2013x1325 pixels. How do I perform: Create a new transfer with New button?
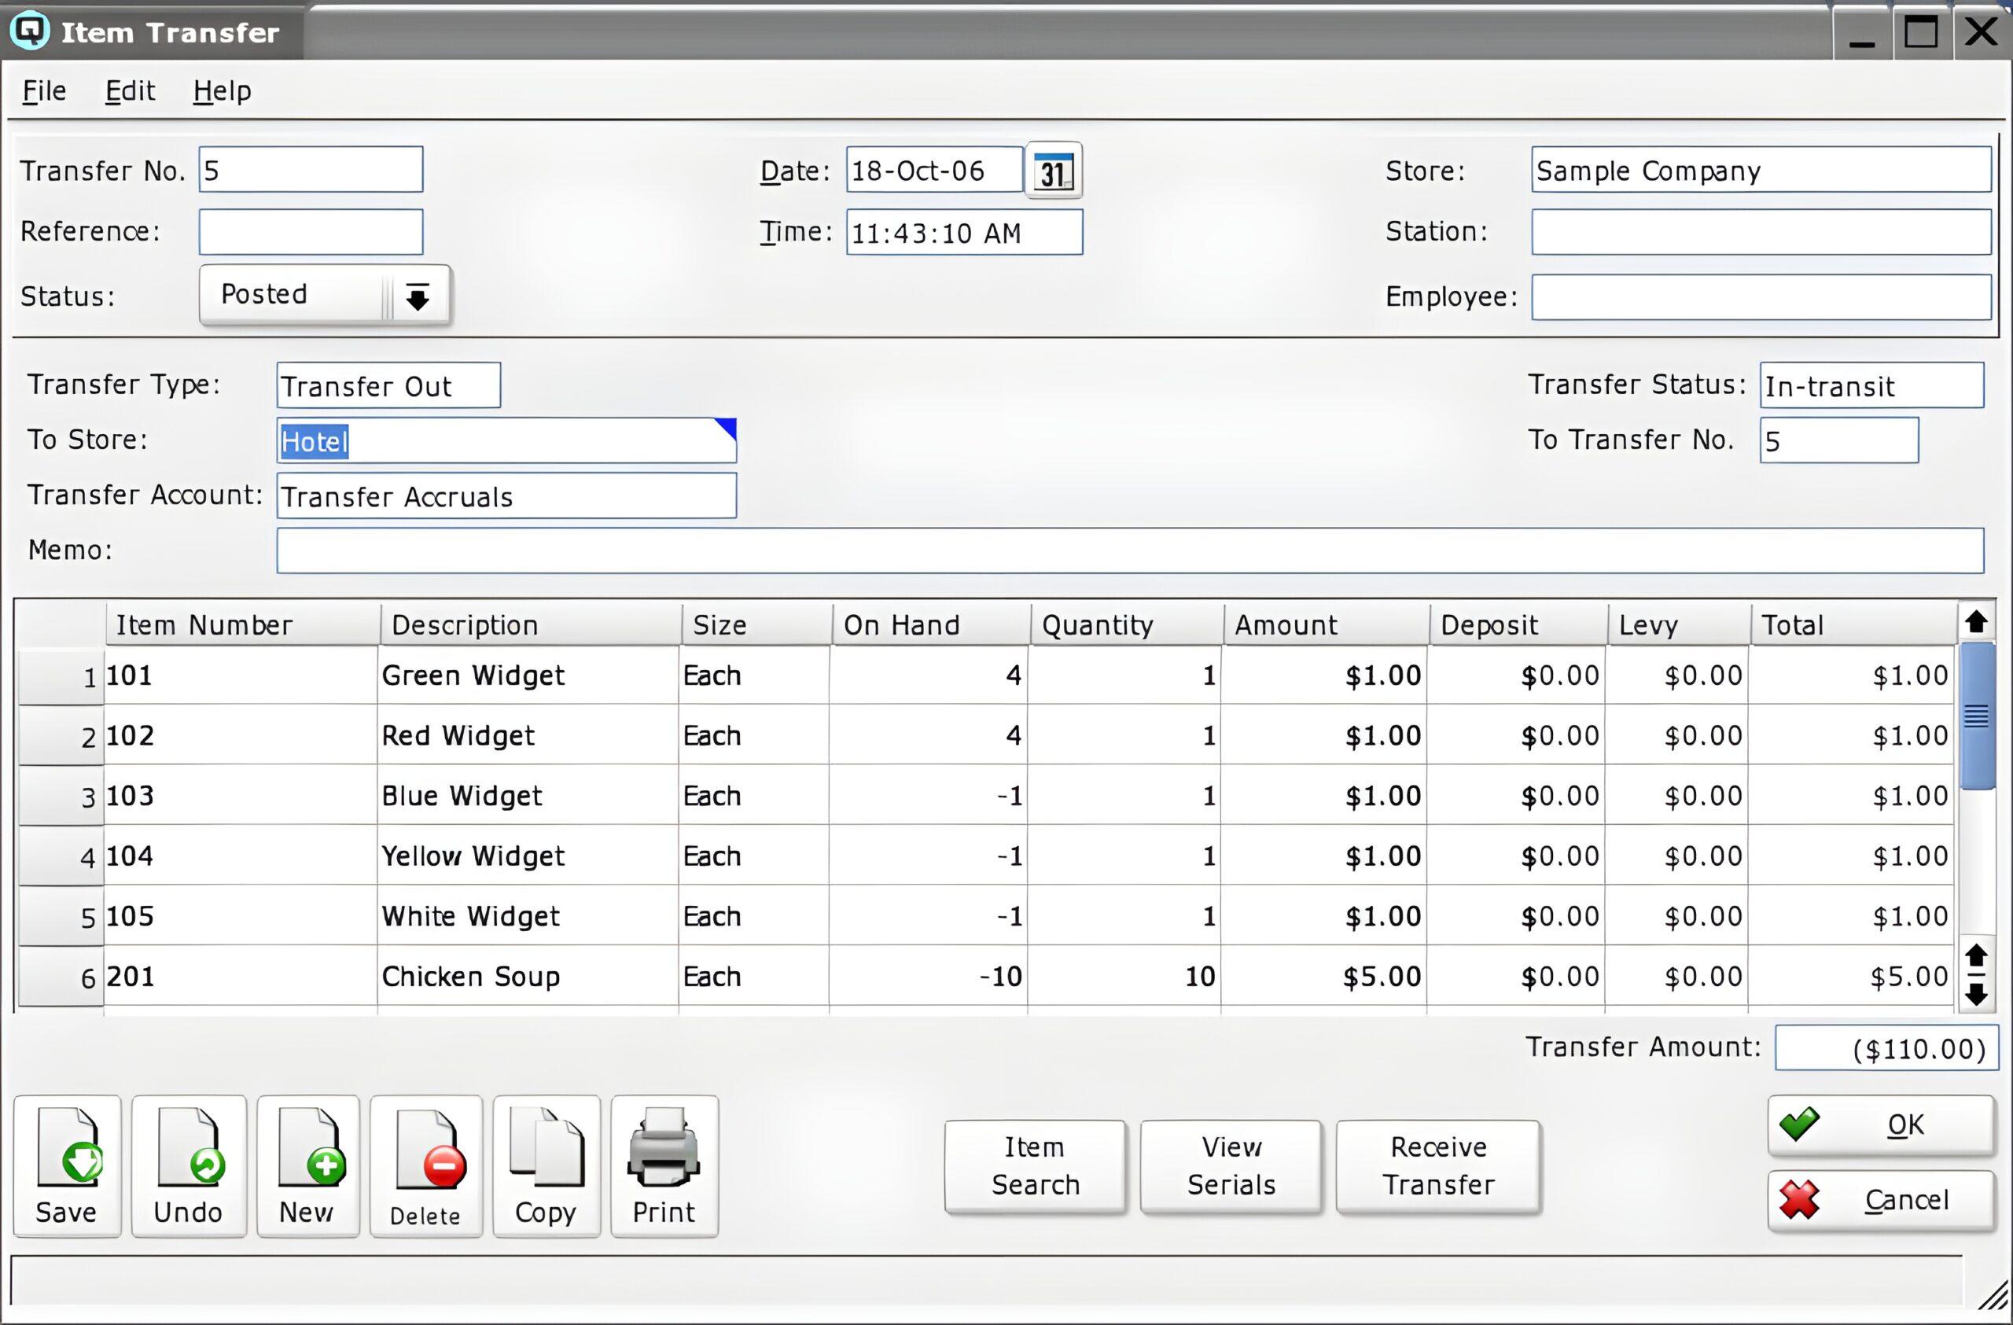click(308, 1166)
